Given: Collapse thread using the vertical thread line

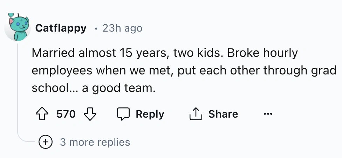Looking at the screenshot, I should tap(17, 88).
